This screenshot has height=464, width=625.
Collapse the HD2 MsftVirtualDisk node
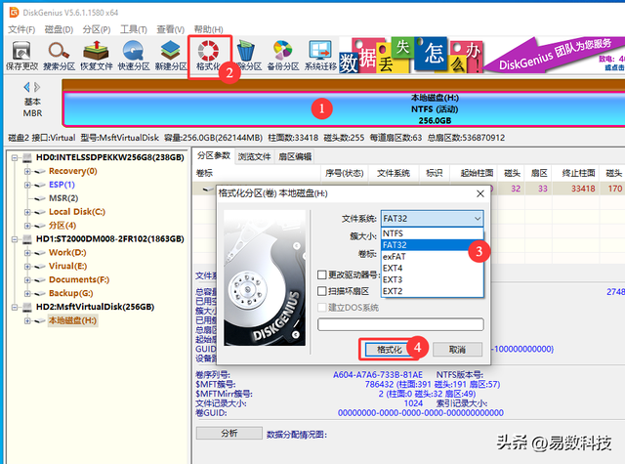coord(15,308)
